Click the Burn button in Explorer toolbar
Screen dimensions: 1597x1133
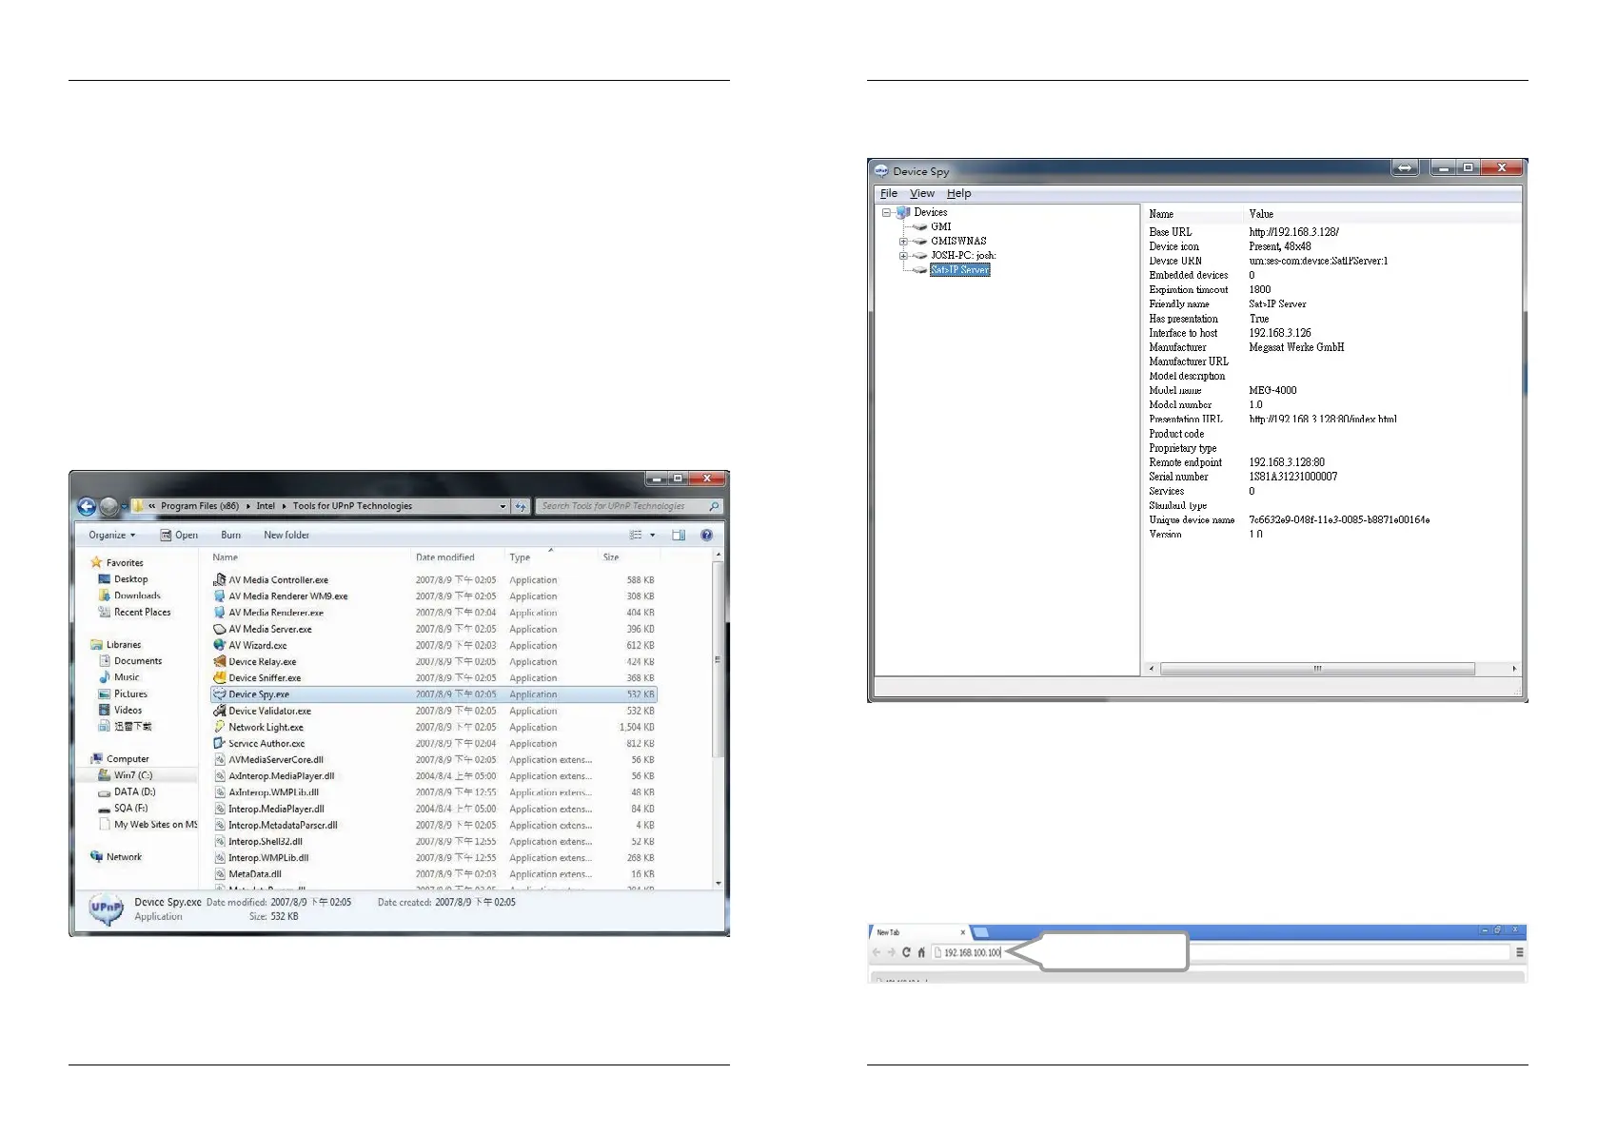[x=230, y=536]
